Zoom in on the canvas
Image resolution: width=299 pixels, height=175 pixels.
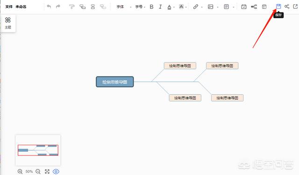pyautogui.click(x=20, y=171)
